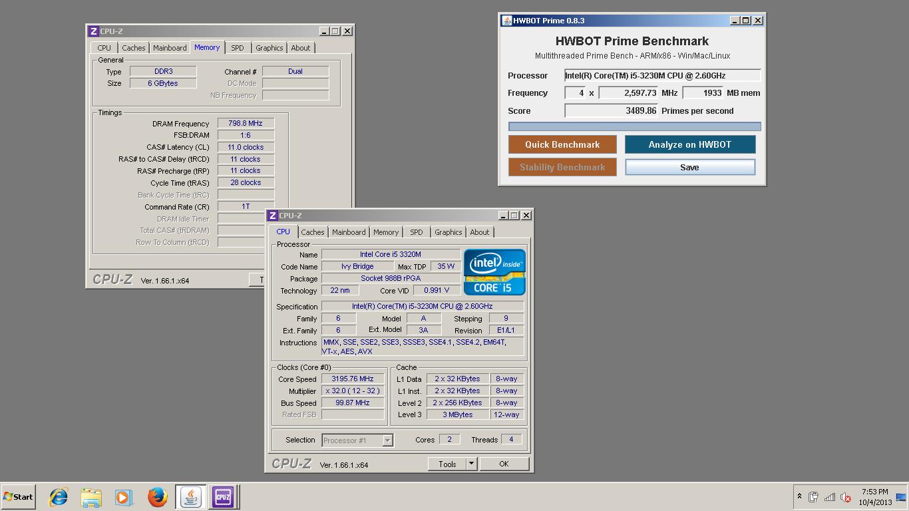Open About tab in Memory CPU-Z window
Image resolution: width=909 pixels, height=511 pixels.
(x=300, y=48)
